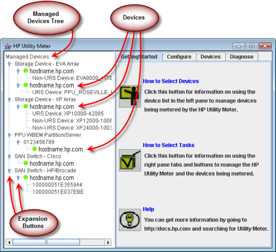
Task: Select port 100000051E3659A4
Action: point(57,185)
